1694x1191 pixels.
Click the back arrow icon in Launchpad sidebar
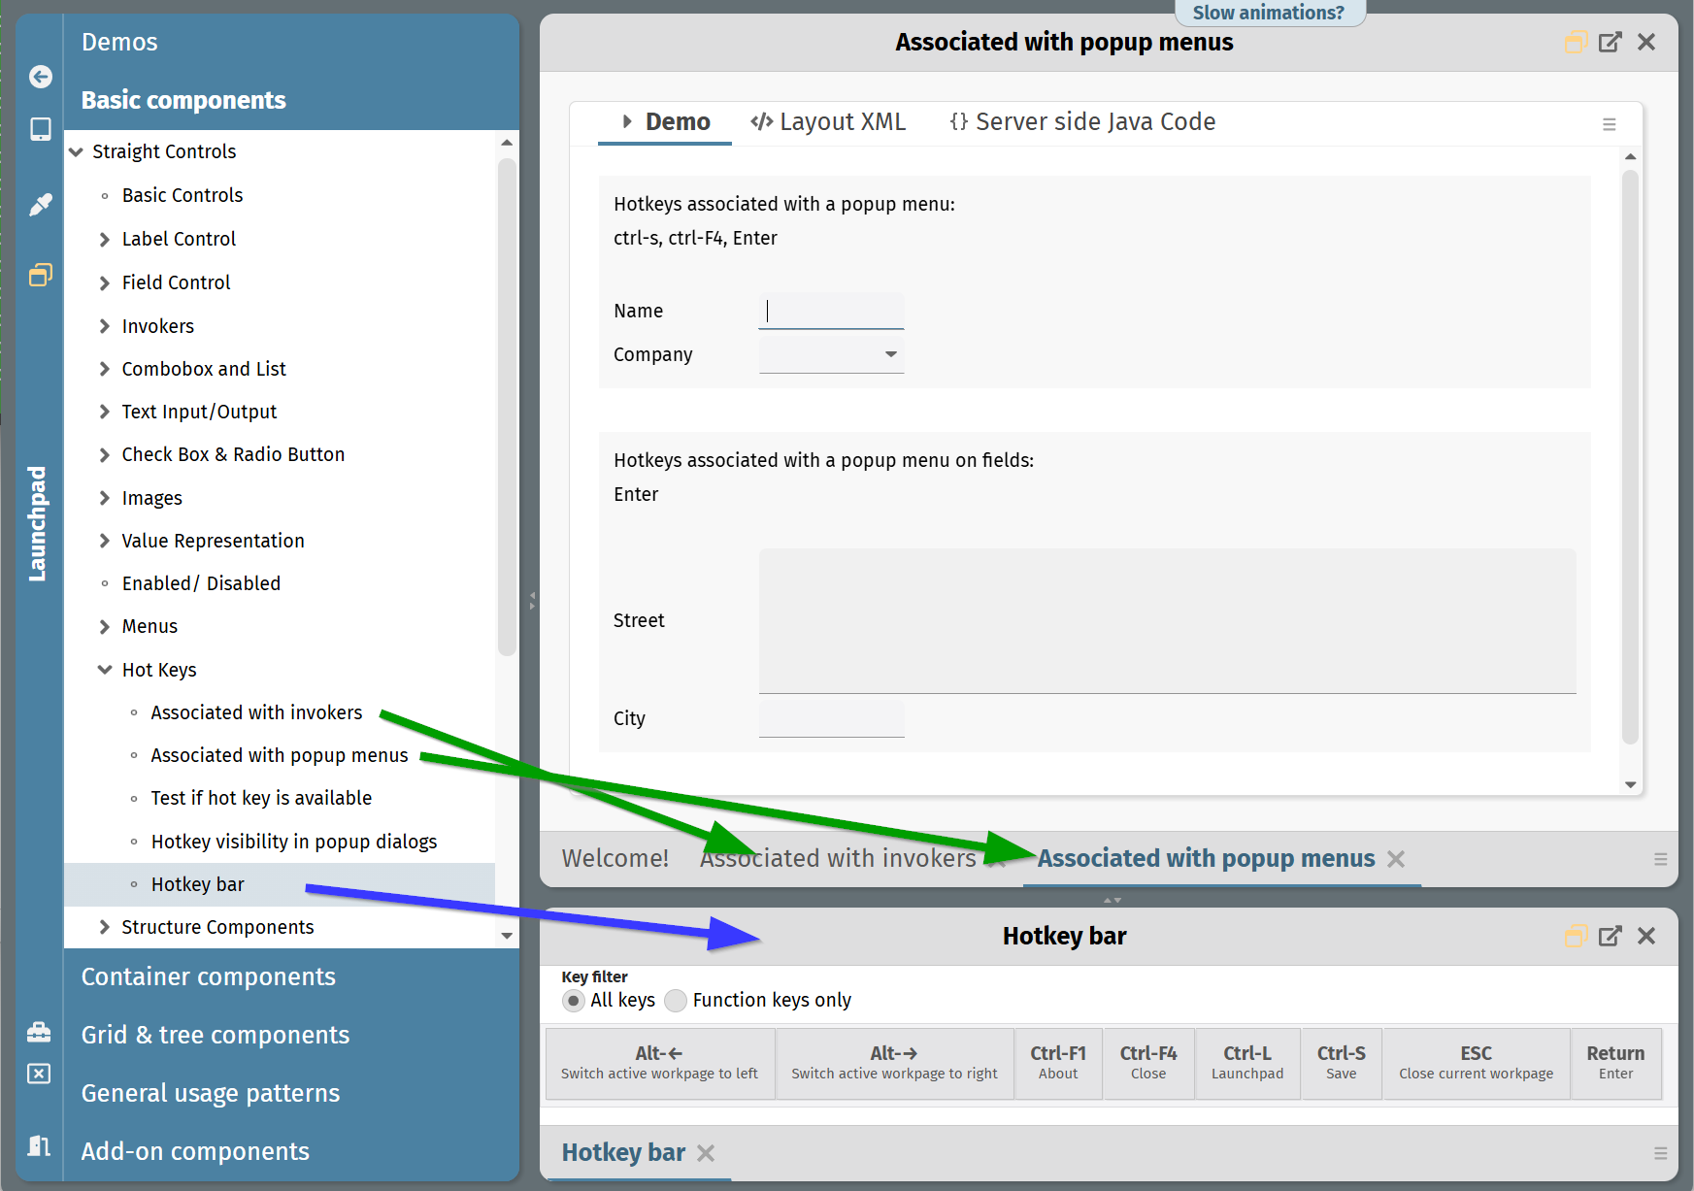click(40, 77)
